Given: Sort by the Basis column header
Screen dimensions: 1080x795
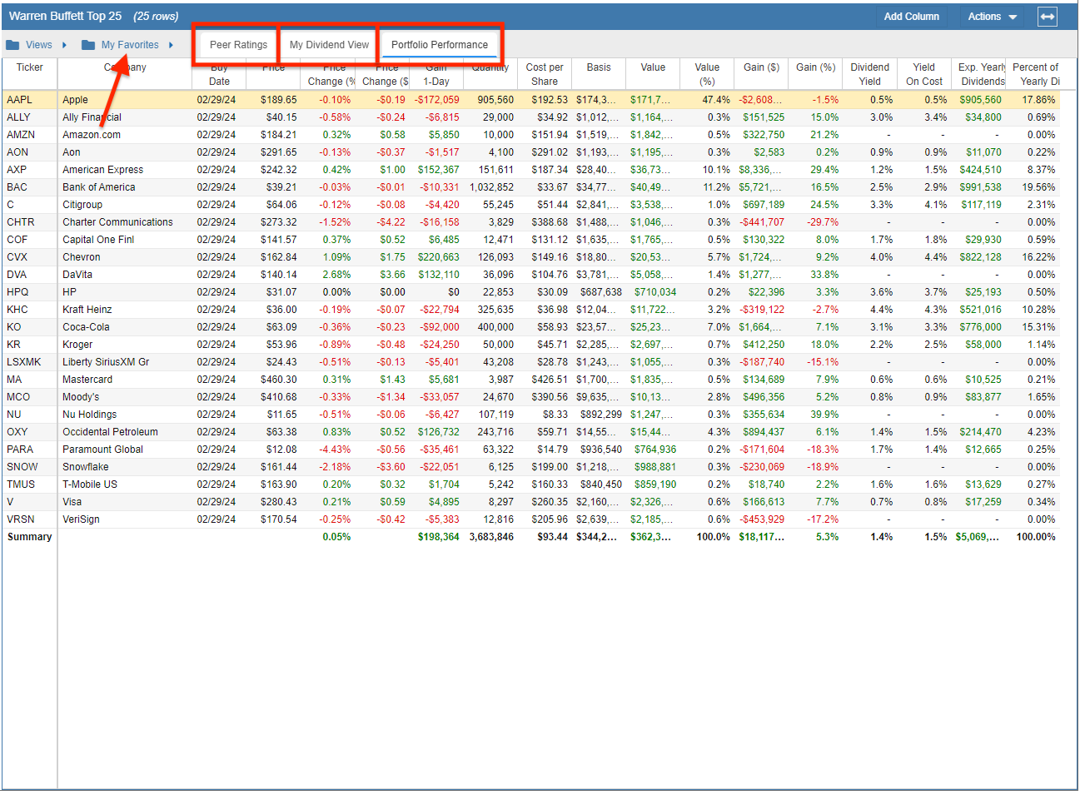Looking at the screenshot, I should point(599,67).
